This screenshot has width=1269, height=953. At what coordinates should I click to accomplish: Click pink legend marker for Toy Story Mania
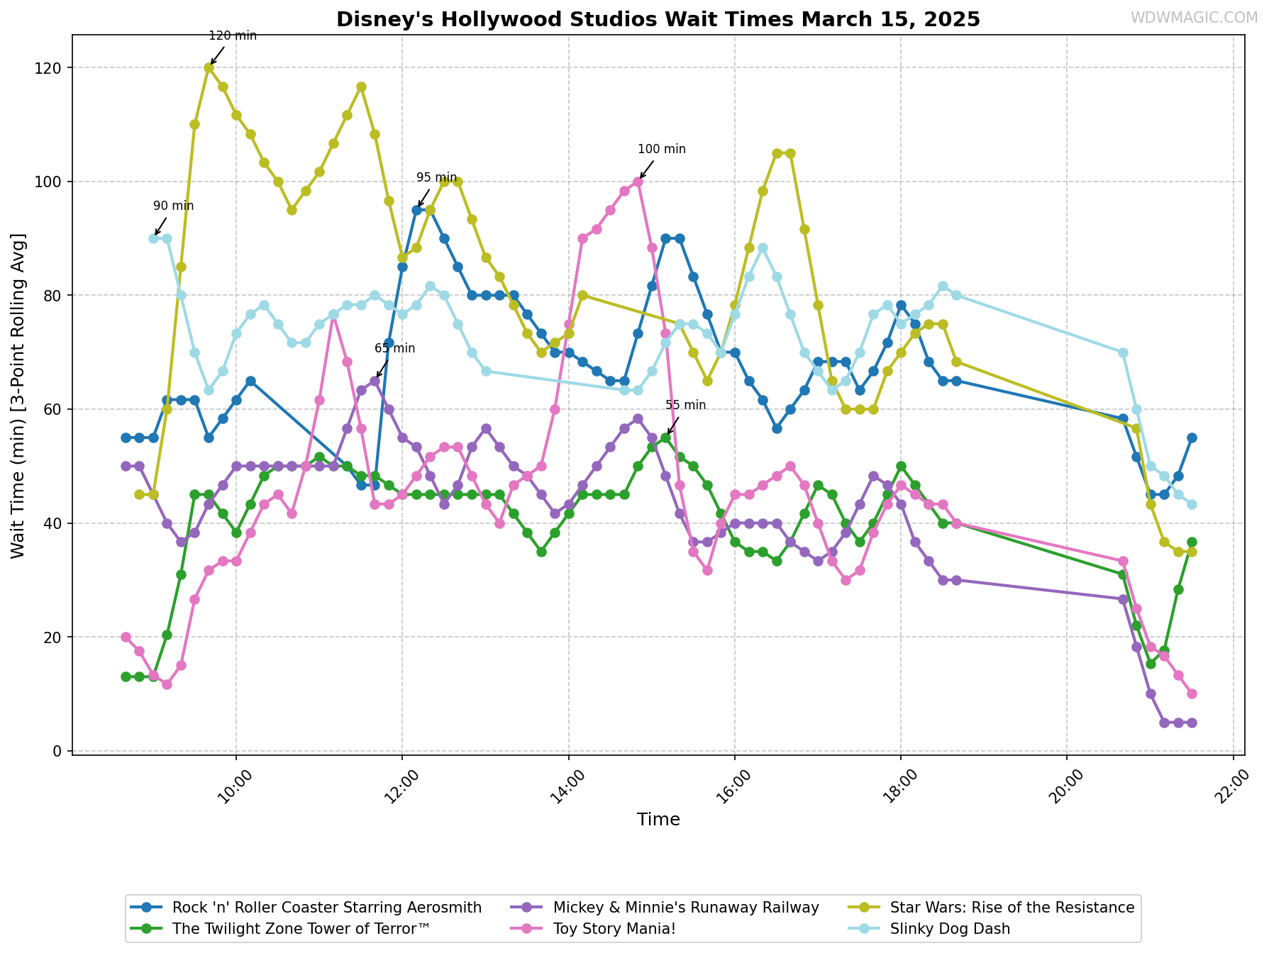point(527,929)
